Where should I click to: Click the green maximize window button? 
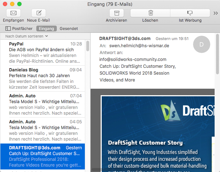[19, 4]
